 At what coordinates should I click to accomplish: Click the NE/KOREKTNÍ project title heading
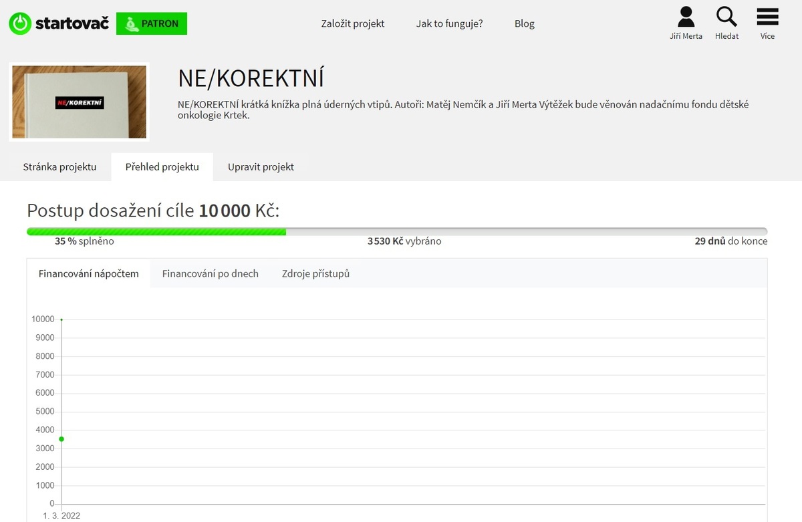[251, 78]
